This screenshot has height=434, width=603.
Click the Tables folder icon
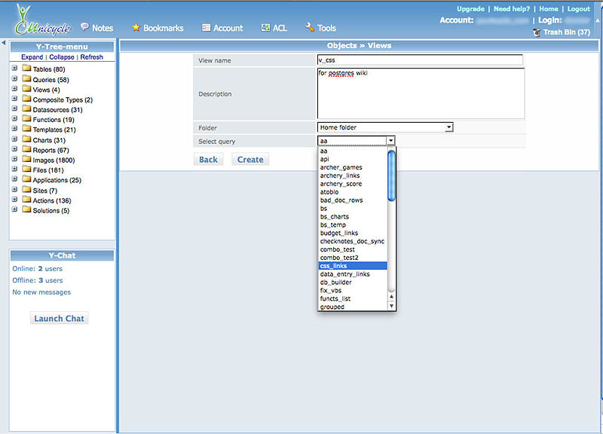click(26, 69)
